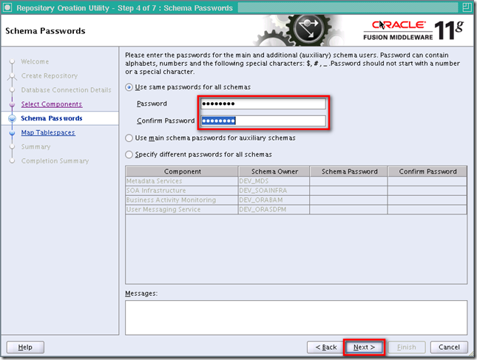The width and height of the screenshot is (477, 360).
Task: Click inside the Messages text area
Action: point(296,317)
